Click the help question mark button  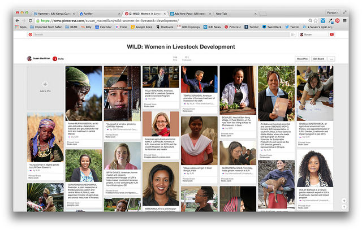pyautogui.click(x=344, y=207)
